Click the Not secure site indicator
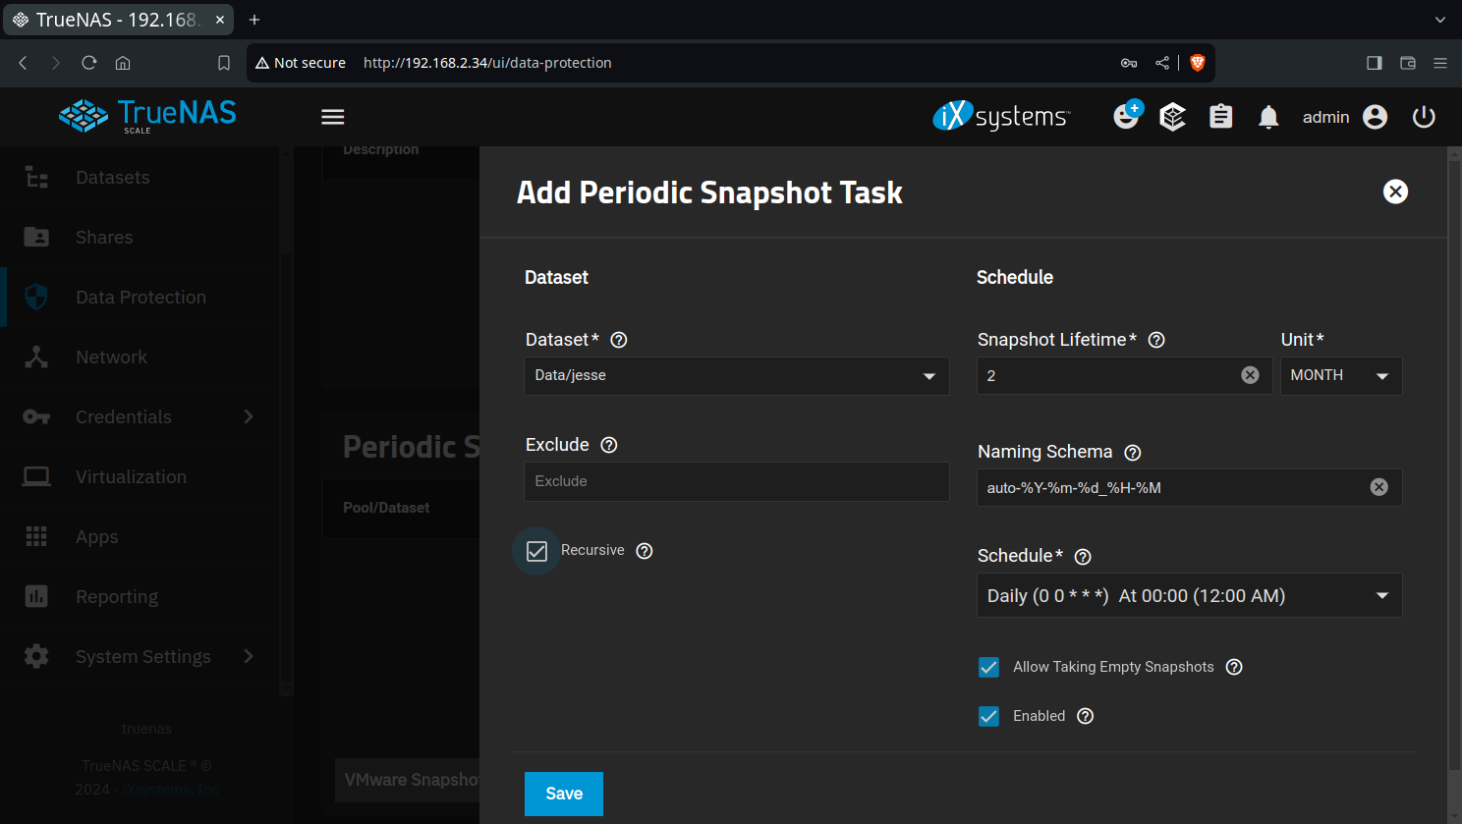 [x=301, y=63]
